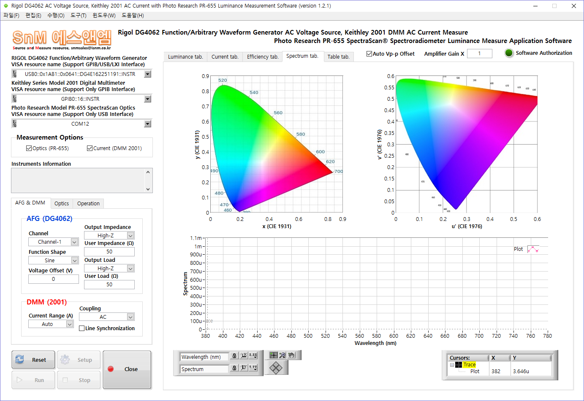The width and height of the screenshot is (584, 401).
Task: Click the autoscale X axis button
Action: pyautogui.click(x=244, y=356)
